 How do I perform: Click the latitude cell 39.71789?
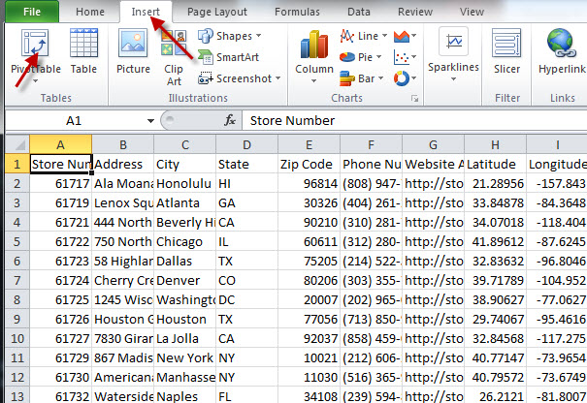pyautogui.click(x=495, y=280)
